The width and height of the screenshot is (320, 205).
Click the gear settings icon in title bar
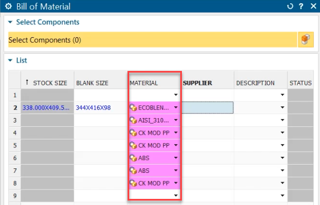point(8,6)
